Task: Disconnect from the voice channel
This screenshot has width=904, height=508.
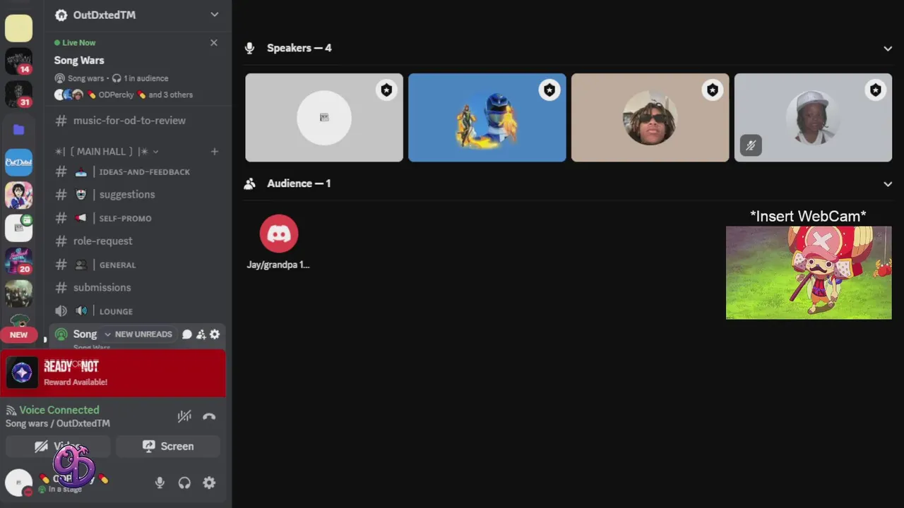Action: coord(209,416)
